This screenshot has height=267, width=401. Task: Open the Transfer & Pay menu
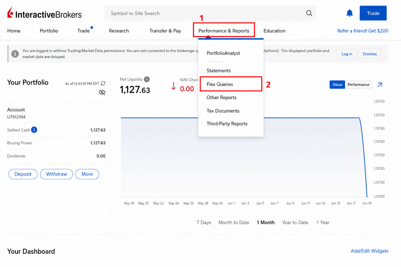point(165,31)
